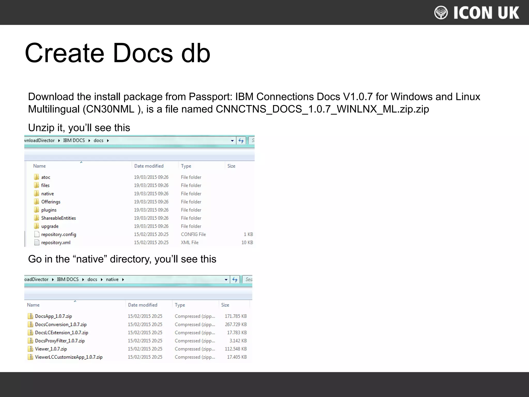Open the files folder icon
Viewport: 529px width, 397px height.
click(36, 185)
